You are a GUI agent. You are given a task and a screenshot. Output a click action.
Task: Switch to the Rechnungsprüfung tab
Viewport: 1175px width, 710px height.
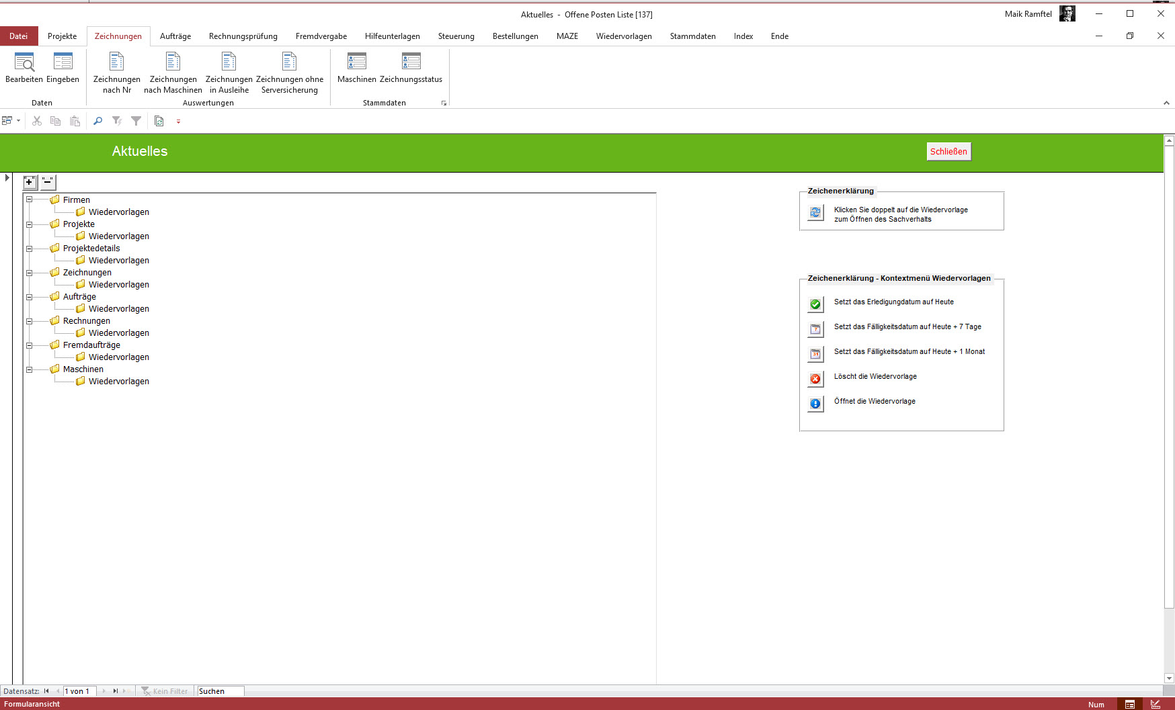(243, 36)
